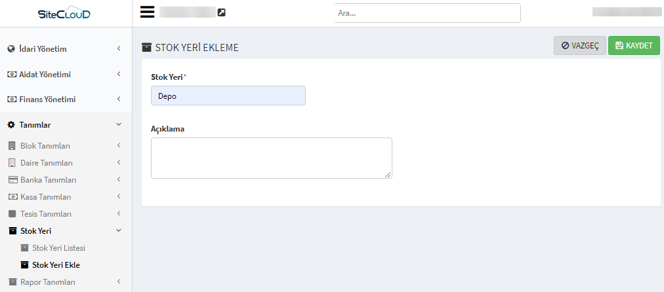Screen dimensions: 664x292
Task: Click the gear icon beside Tanımlar
Action: [x=11, y=124]
